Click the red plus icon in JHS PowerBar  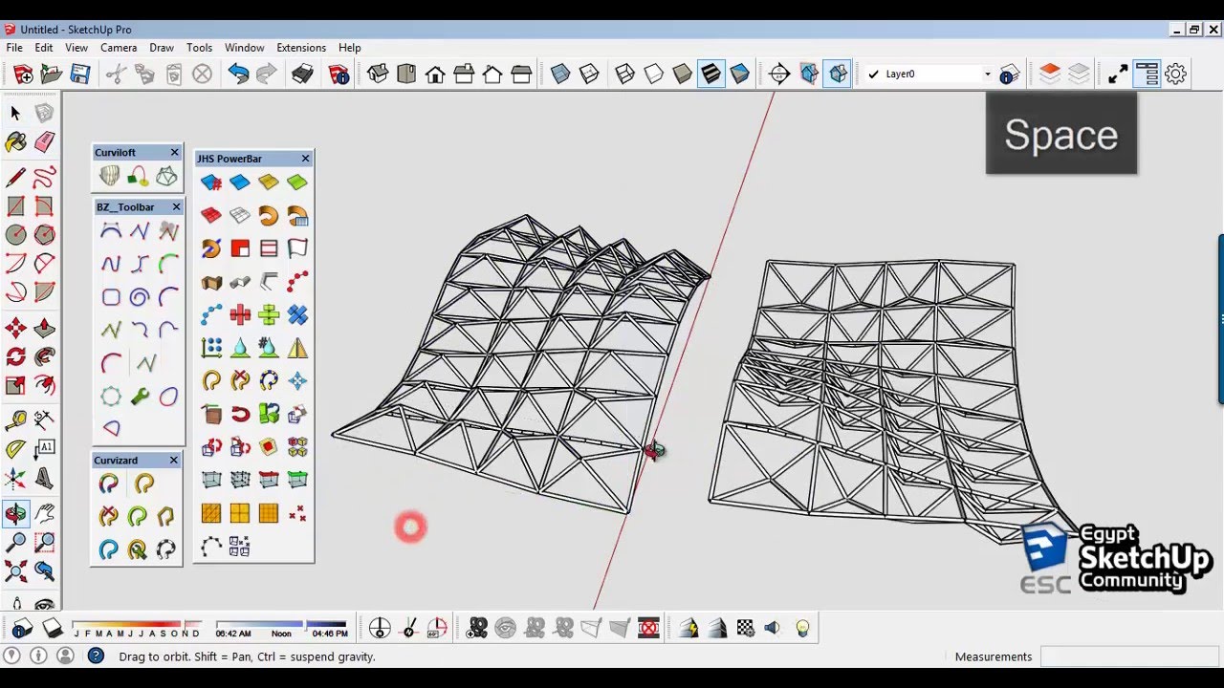pos(240,314)
